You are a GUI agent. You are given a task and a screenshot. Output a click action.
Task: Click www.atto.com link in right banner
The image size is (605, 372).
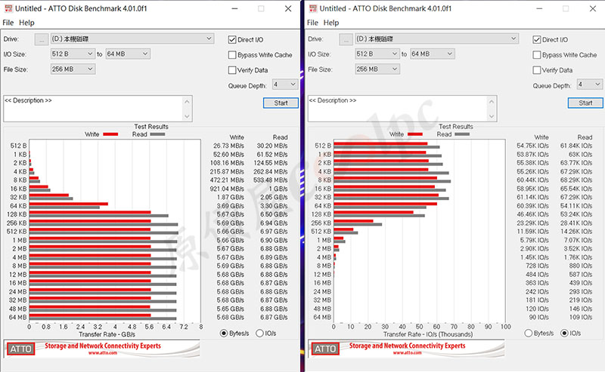click(x=407, y=352)
